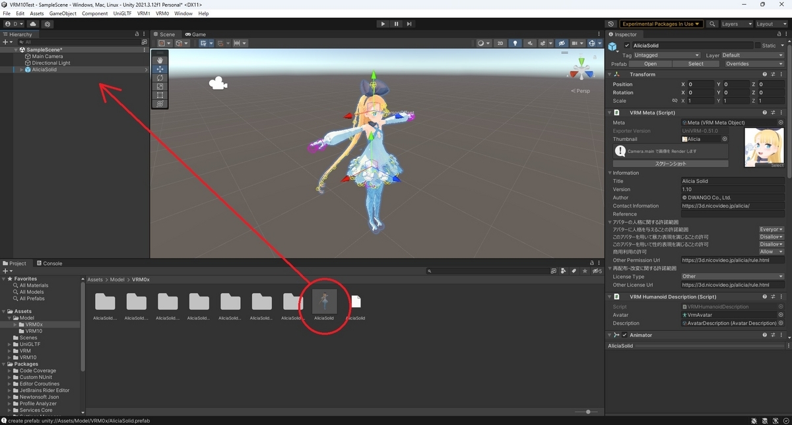
Task: Select the AliciaSolid prefab asset thumbnail
Action: click(x=324, y=302)
